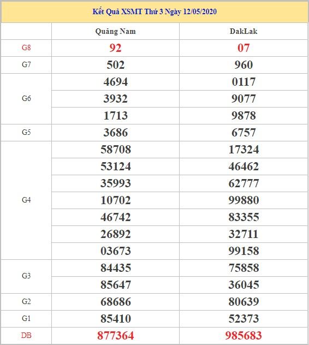This screenshot has width=309, height=345.
Task: Select Quảng Nam G5 number 3686
Action: coord(116,133)
